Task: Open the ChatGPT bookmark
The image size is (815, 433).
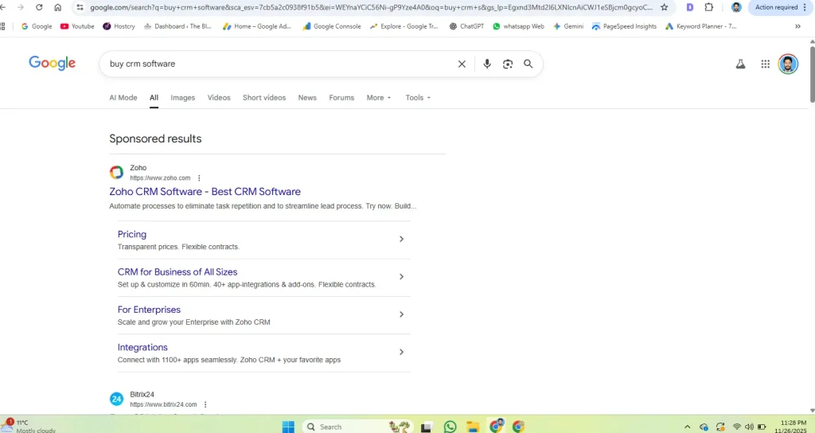Action: click(x=466, y=26)
